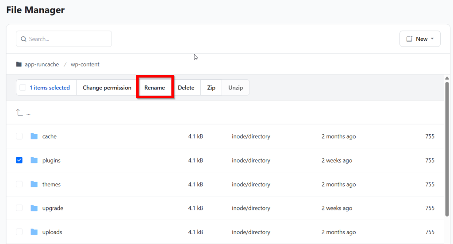This screenshot has width=453, height=244.
Task: Toggle the select-all checkbox in toolbar
Action: point(23,88)
